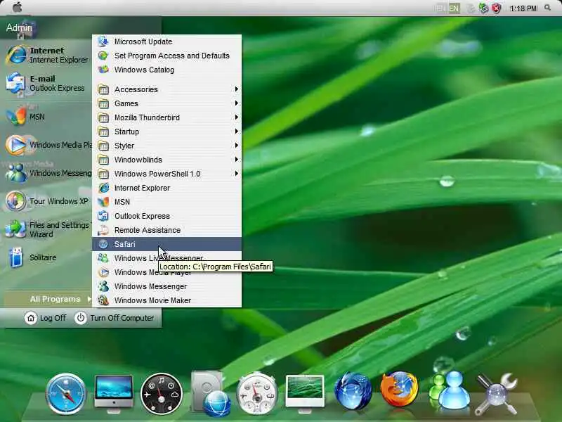Screen dimensions: 562x422
Task: Click the Safari compass dock icon
Action: pos(65,394)
